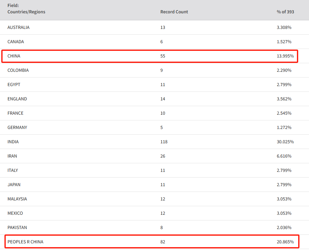Select the IRAN row
The image size is (309, 250).
(154, 156)
